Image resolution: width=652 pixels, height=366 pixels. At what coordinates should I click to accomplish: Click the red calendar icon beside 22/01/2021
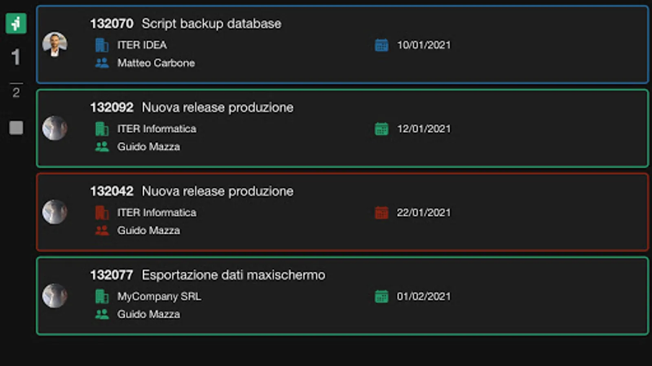(381, 213)
